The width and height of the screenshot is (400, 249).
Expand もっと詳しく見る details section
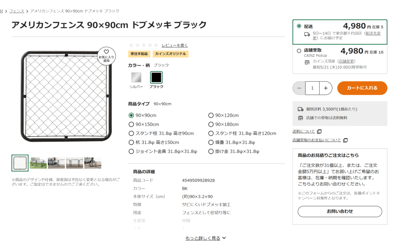point(205,238)
